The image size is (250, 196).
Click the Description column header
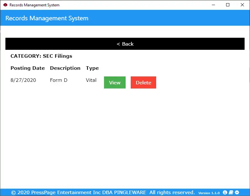(65, 68)
